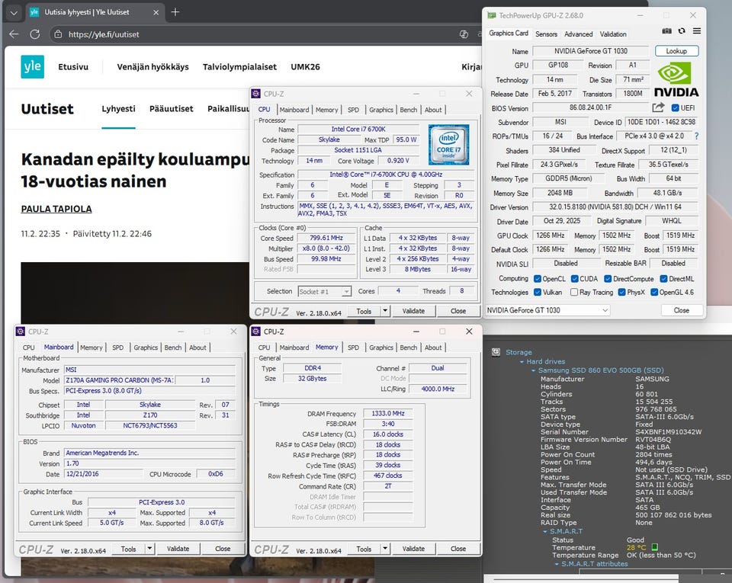Open the NVIDIA GeForce GT 1030 GPU dropdown

[x=605, y=310]
